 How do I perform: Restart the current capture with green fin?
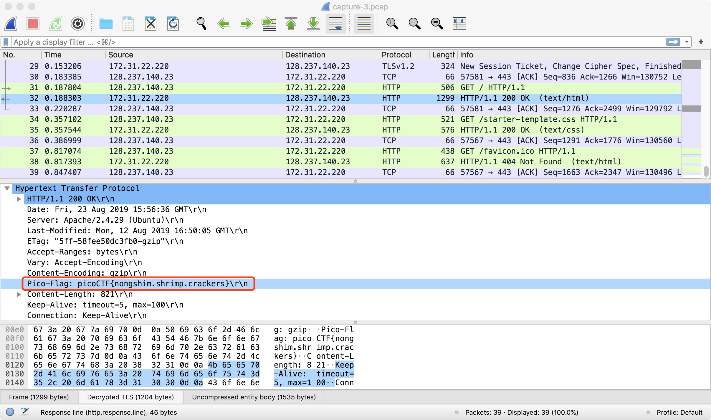55,24
